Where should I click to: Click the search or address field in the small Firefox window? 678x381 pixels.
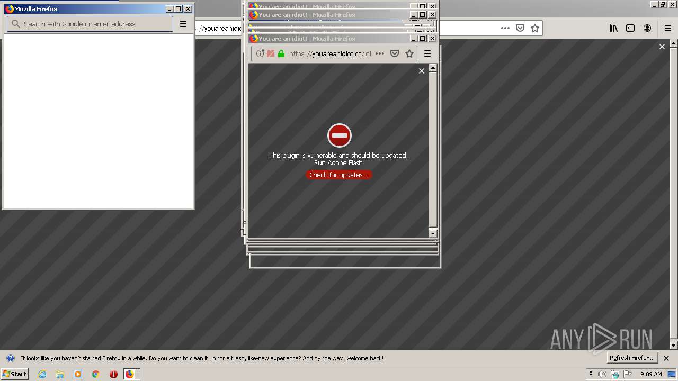pyautogui.click(x=90, y=24)
